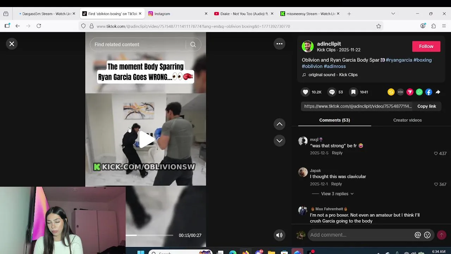The width and height of the screenshot is (451, 254).
Task: Share the video to Facebook
Action: pyautogui.click(x=428, y=92)
